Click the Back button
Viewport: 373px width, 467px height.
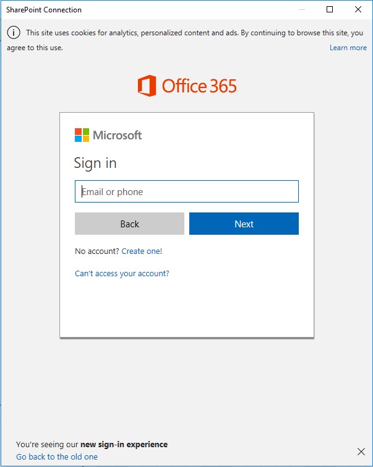pos(129,224)
